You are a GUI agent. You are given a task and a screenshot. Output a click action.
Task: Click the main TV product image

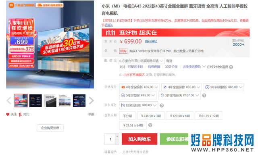click(x=50, y=44)
